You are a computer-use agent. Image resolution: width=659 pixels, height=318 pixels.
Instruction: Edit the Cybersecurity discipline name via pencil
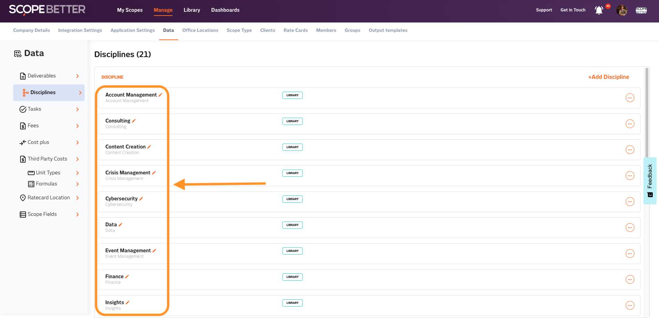pos(141,199)
